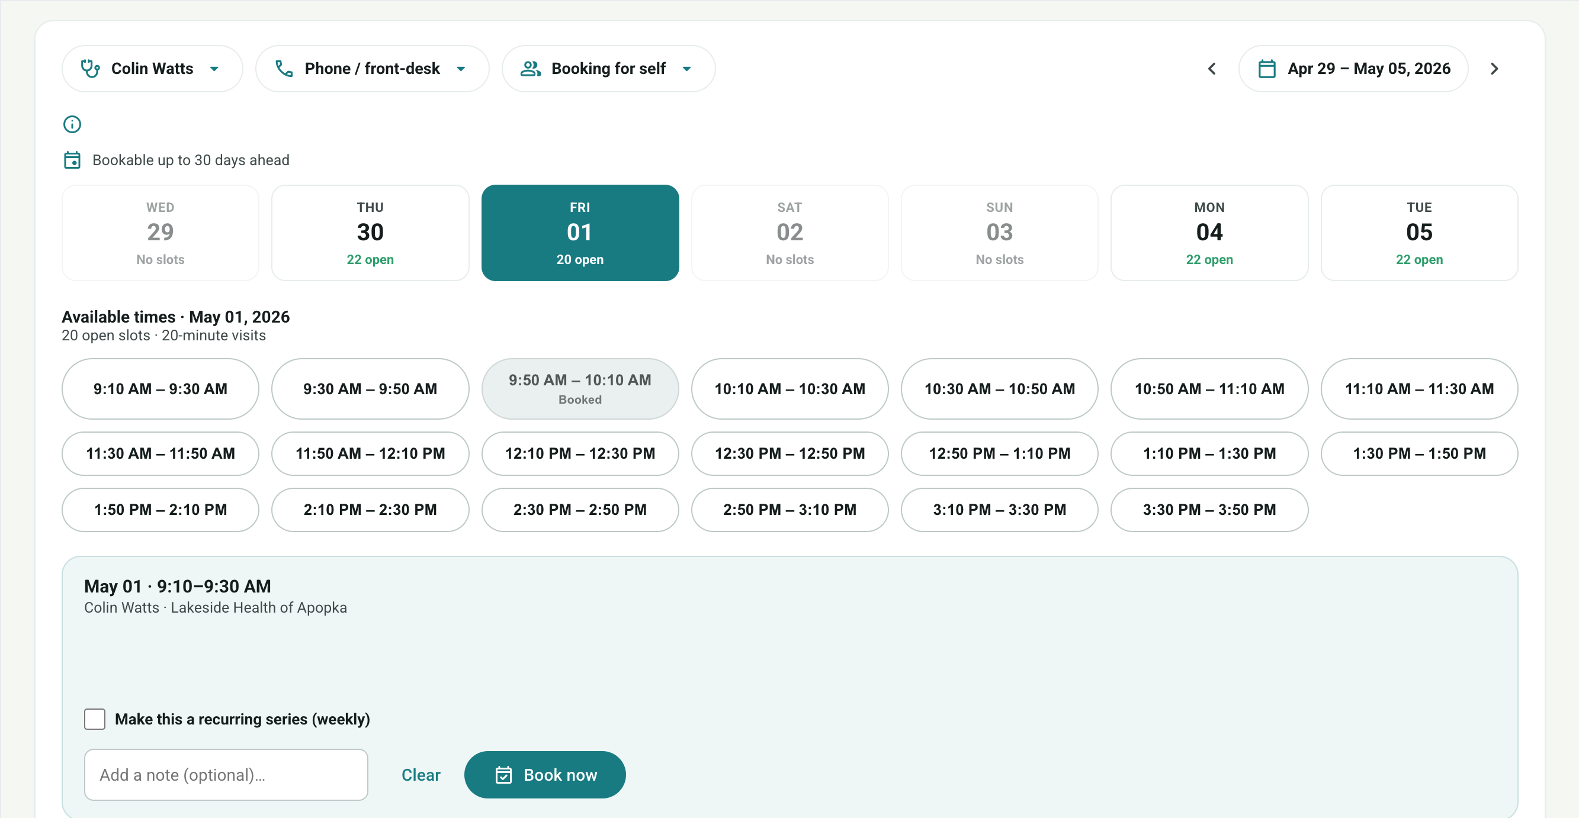
Task: Go to previous week with left chevron
Action: pos(1212,69)
